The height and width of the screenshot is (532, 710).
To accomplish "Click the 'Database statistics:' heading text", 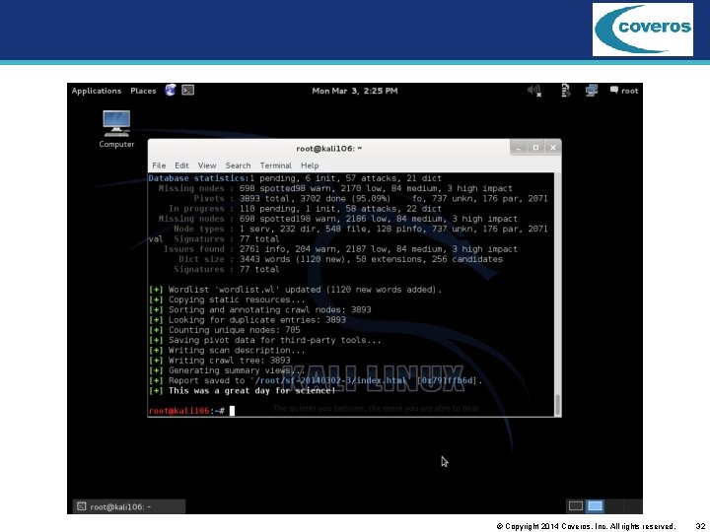I will point(199,178).
